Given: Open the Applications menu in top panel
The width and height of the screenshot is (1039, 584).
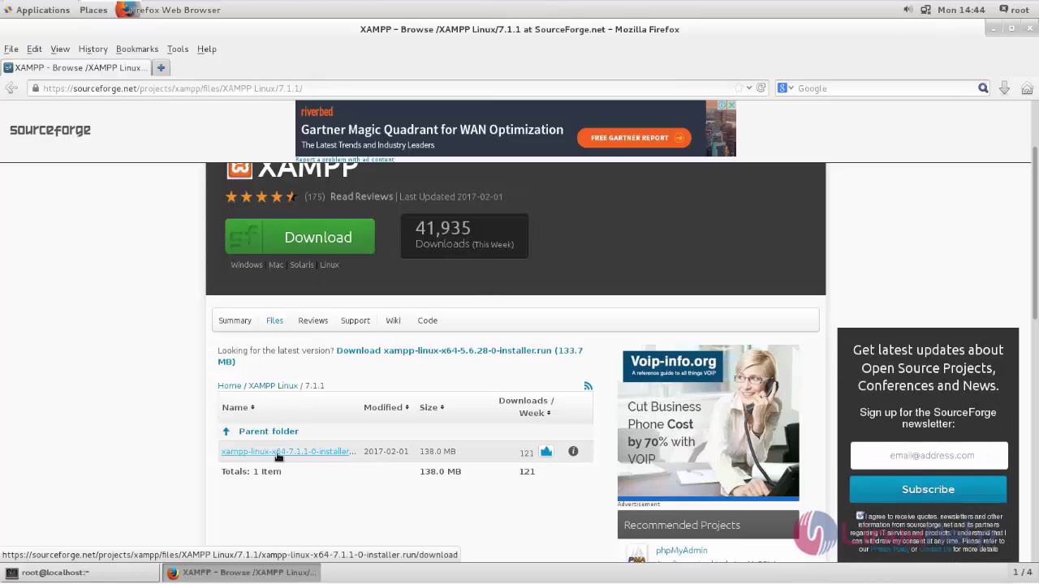Looking at the screenshot, I should coord(37,10).
